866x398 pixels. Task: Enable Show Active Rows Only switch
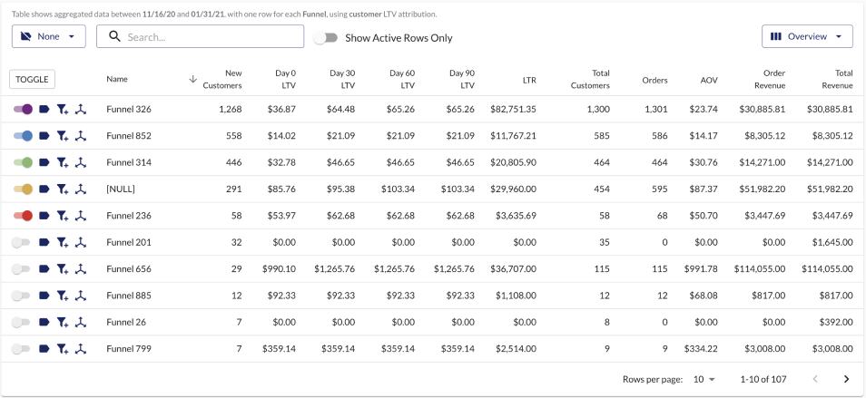(325, 38)
